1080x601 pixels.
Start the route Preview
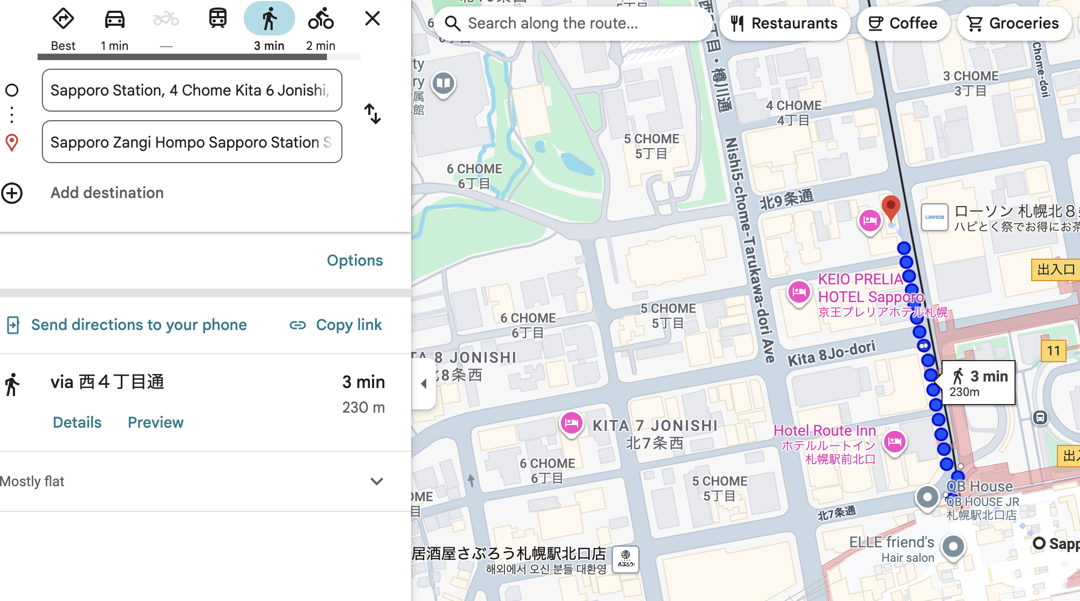tap(155, 422)
